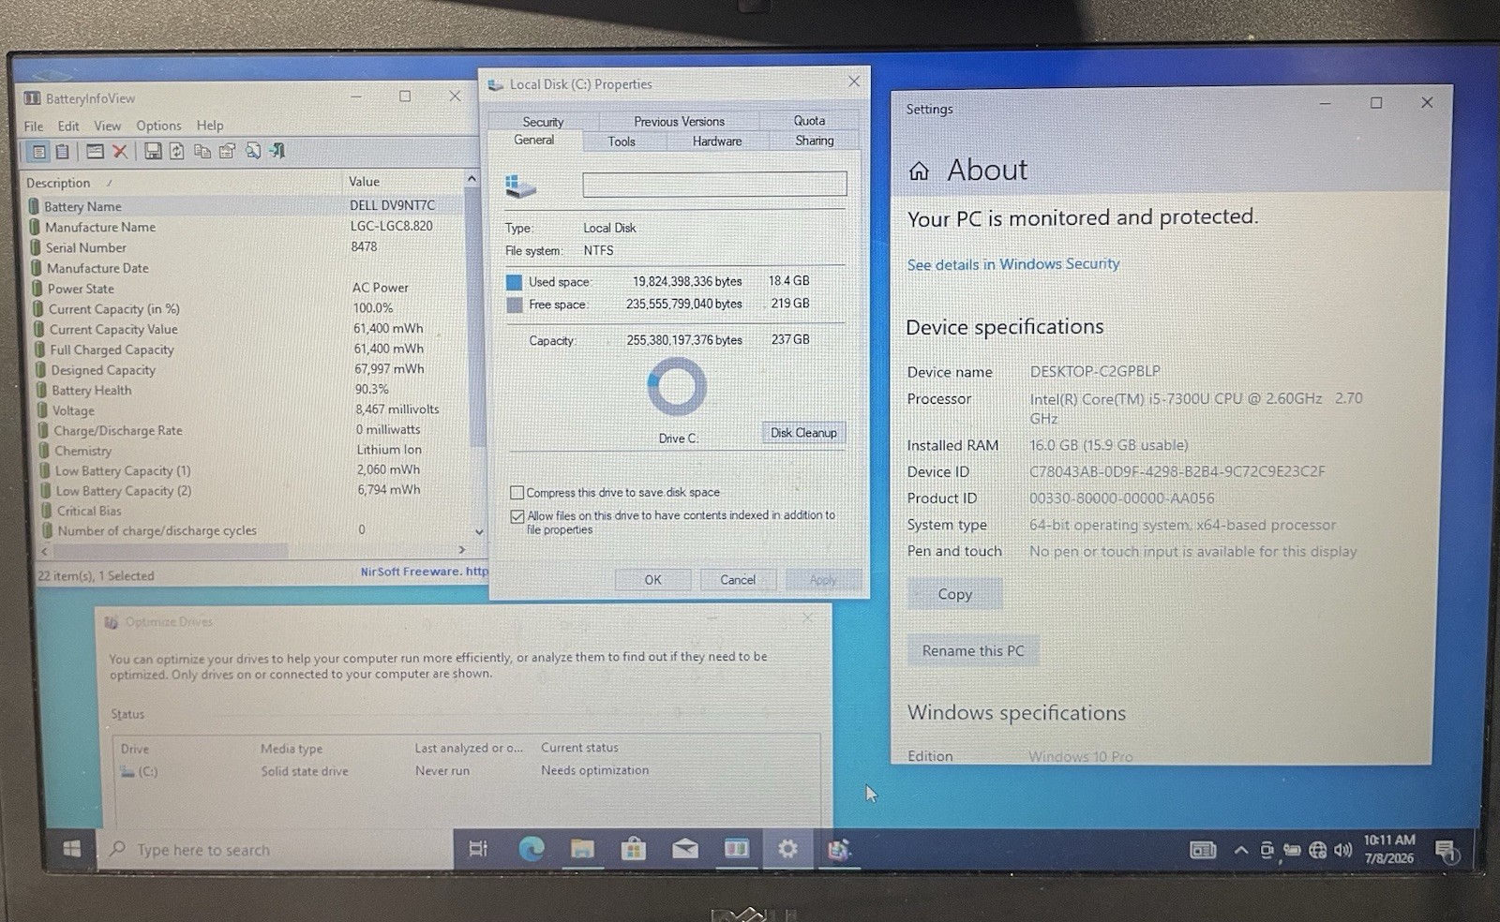Show hidden icons with the system tray chevron
The width and height of the screenshot is (1500, 922).
[1241, 850]
